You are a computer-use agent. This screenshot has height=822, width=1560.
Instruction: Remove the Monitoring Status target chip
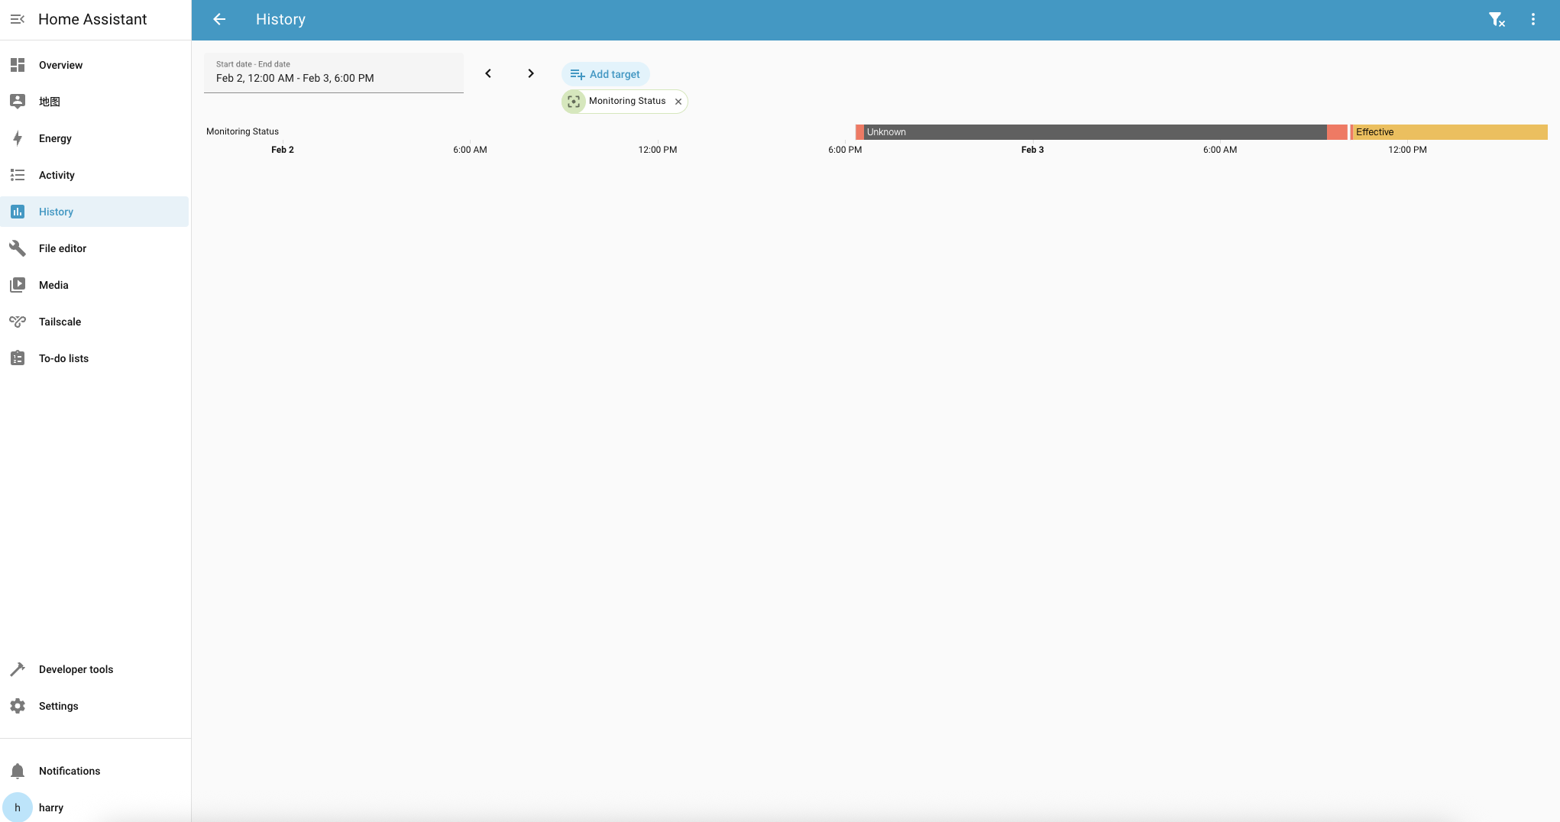tap(678, 102)
